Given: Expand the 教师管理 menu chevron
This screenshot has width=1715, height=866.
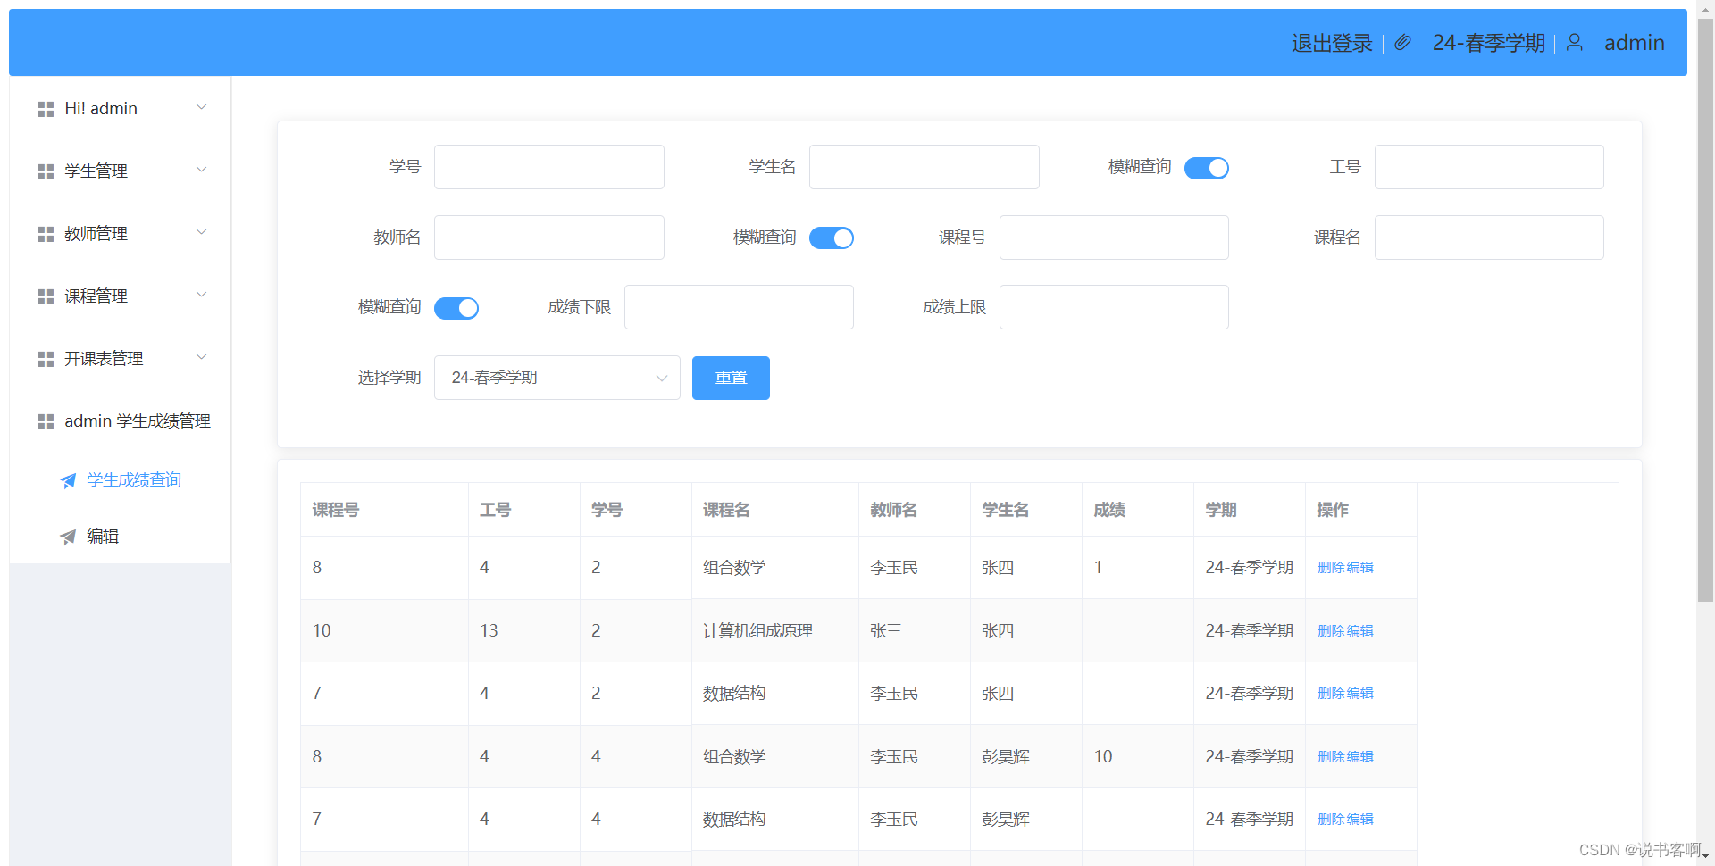Looking at the screenshot, I should pyautogui.click(x=202, y=232).
